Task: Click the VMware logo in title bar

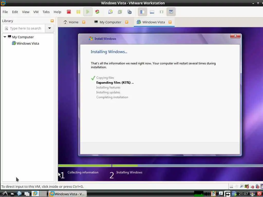Action: 3,3
